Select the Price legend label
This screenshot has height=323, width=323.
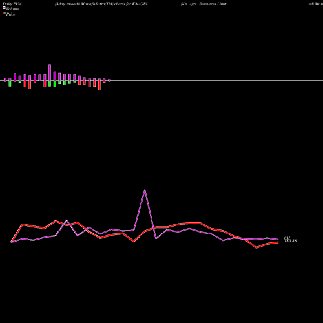[x=10, y=14]
